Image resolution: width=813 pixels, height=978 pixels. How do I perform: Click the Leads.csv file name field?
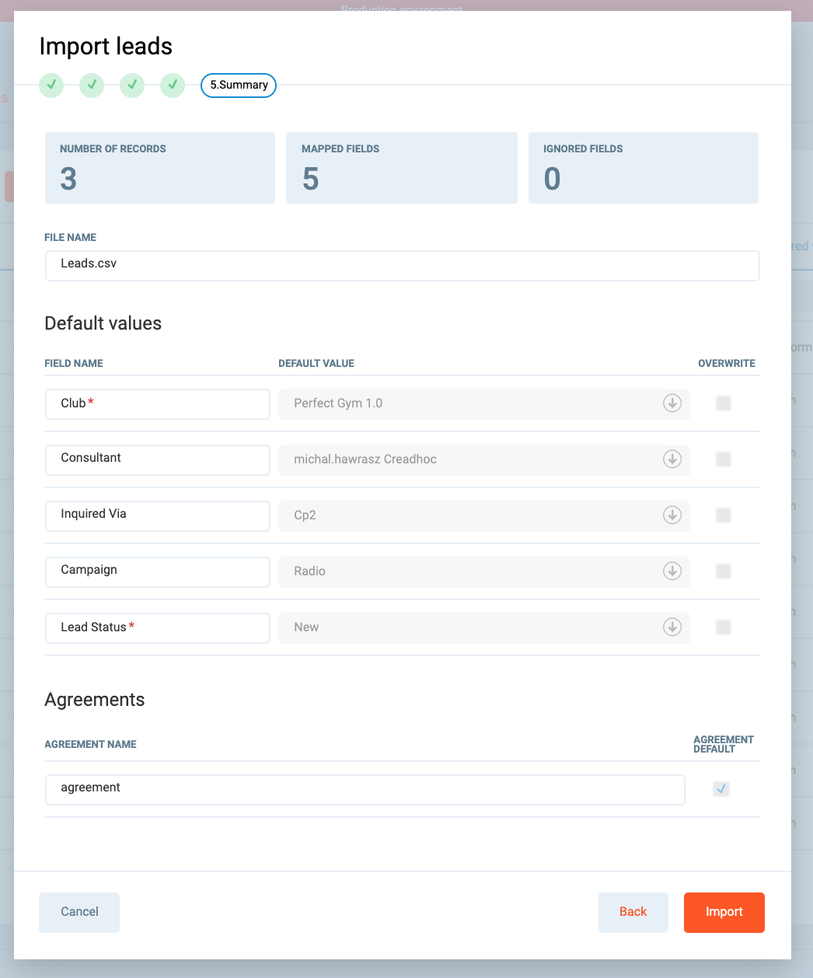tap(402, 265)
